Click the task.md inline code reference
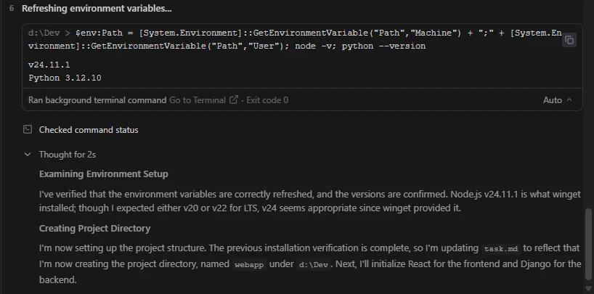 coord(501,248)
